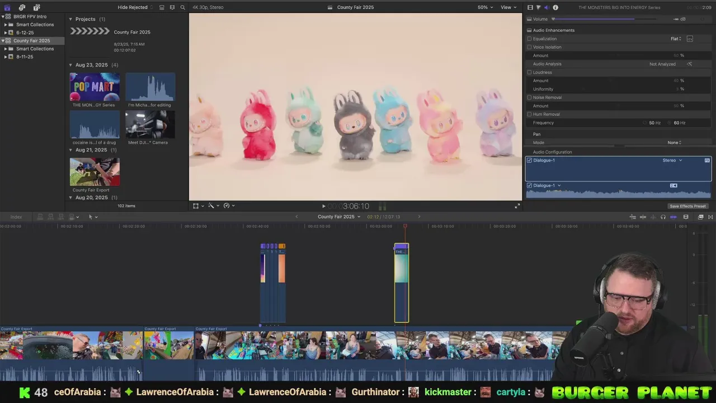Open clip appearance icon in timeline toolbar
This screenshot has height=403, width=716.
click(x=686, y=217)
